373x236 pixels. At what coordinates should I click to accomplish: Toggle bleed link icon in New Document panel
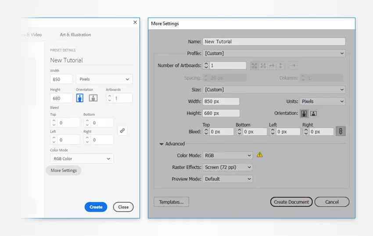[122, 130]
